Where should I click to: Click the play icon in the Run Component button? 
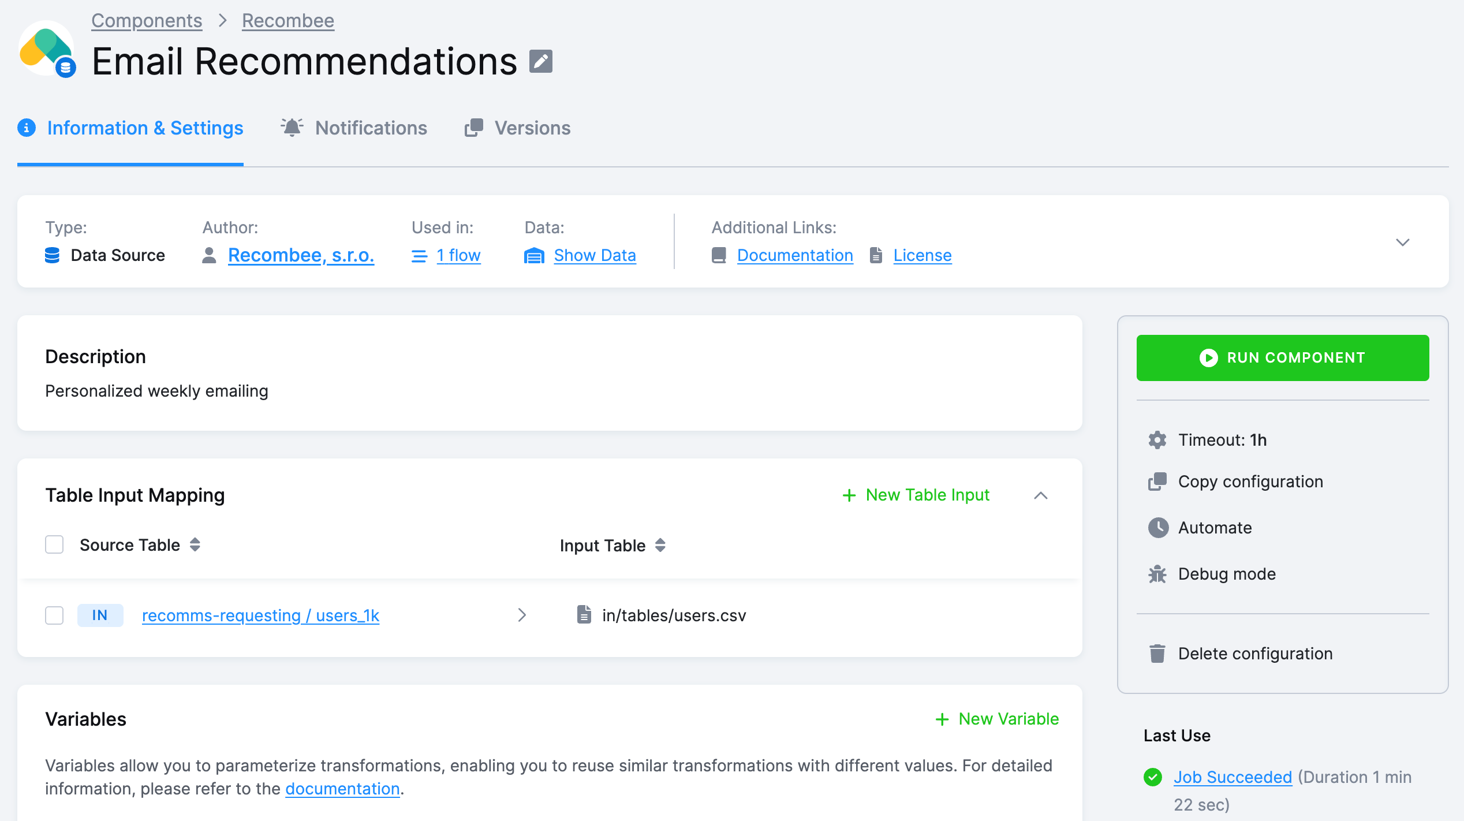click(1208, 358)
